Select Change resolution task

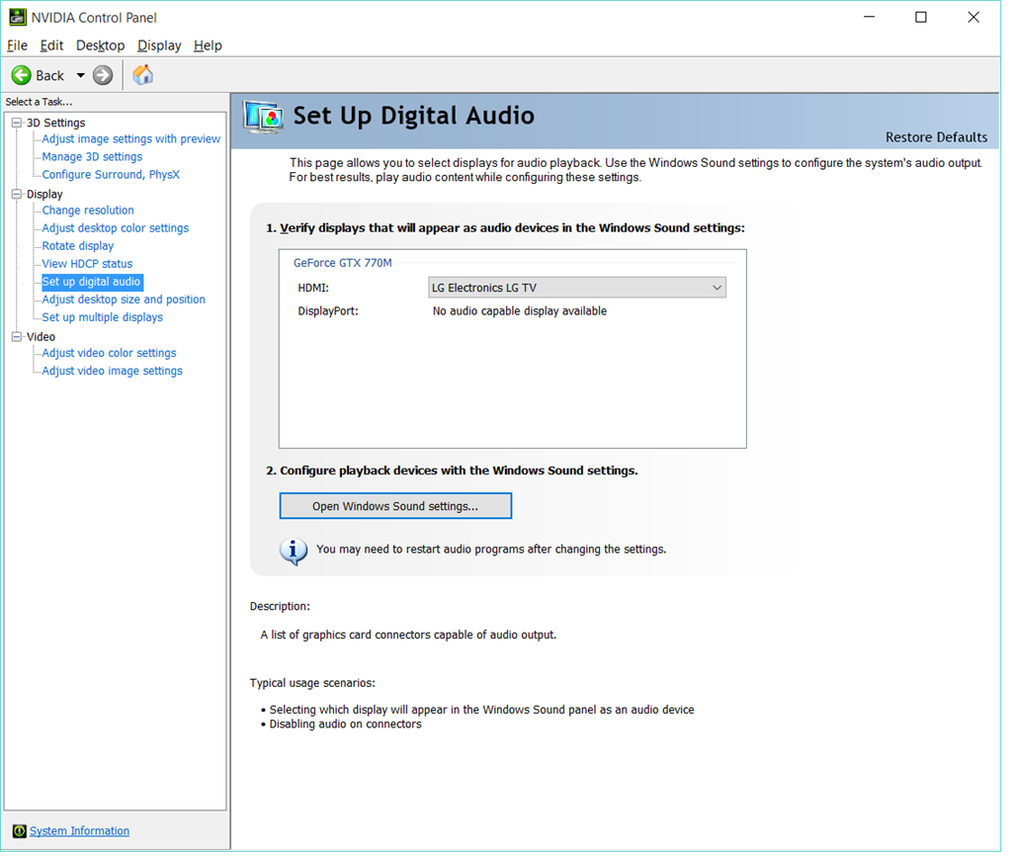tap(88, 213)
